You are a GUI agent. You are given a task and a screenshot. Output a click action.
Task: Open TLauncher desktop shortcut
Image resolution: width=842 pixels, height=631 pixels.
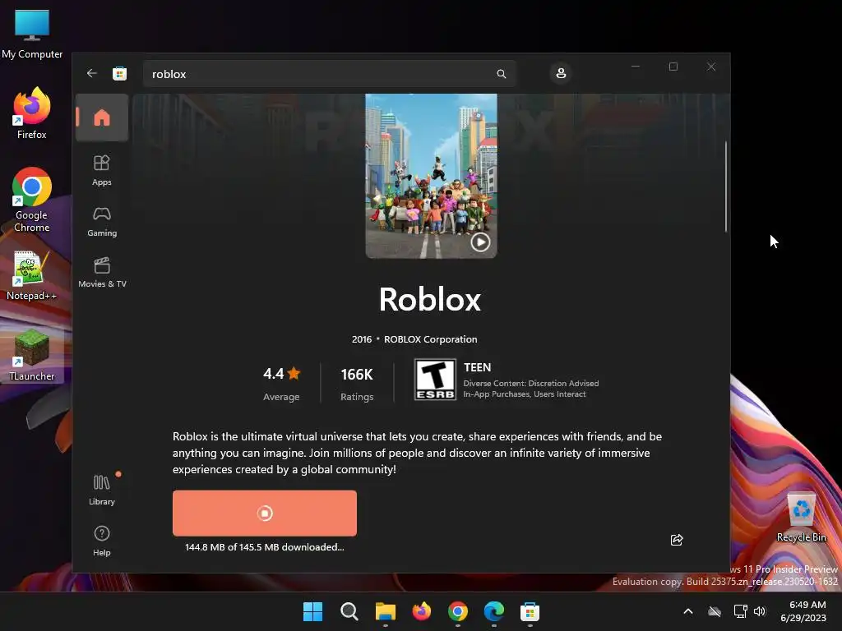click(32, 355)
